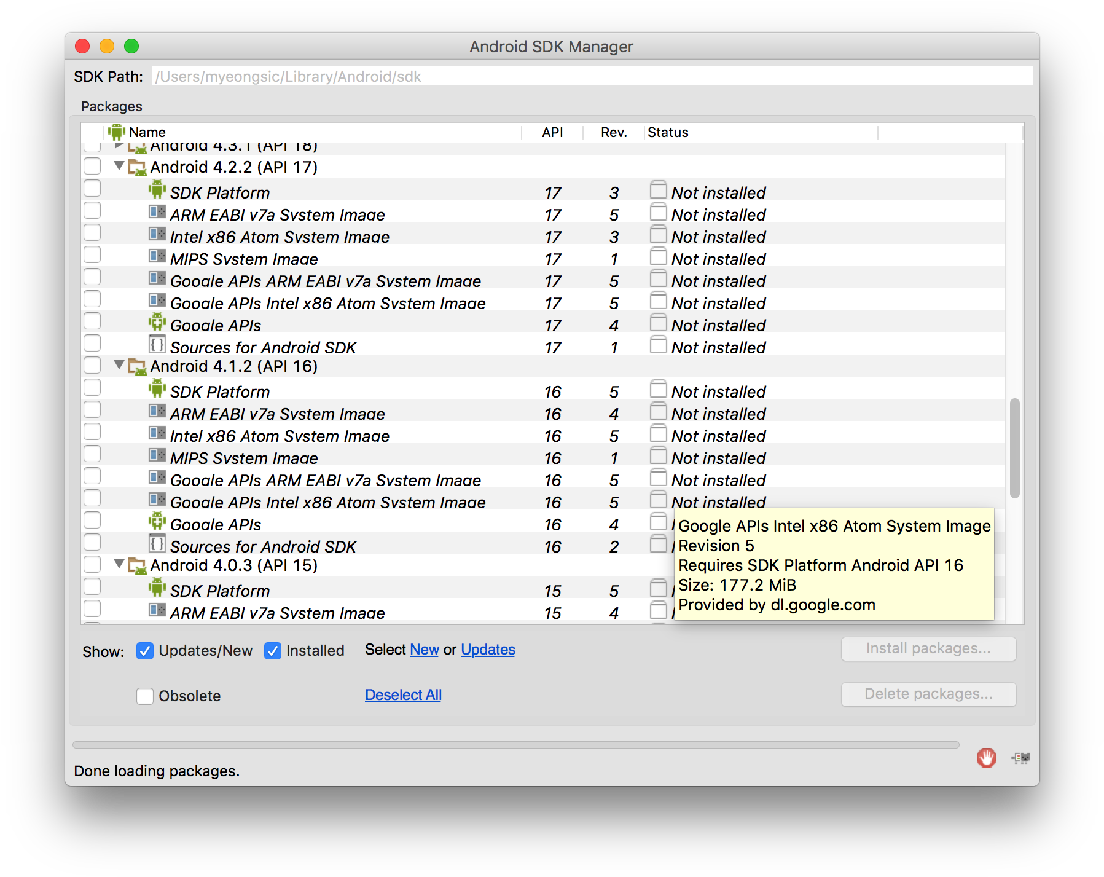Screen dimensions: 1104x877
Task: Click the Android icon beside the Name column header
Action: click(117, 131)
